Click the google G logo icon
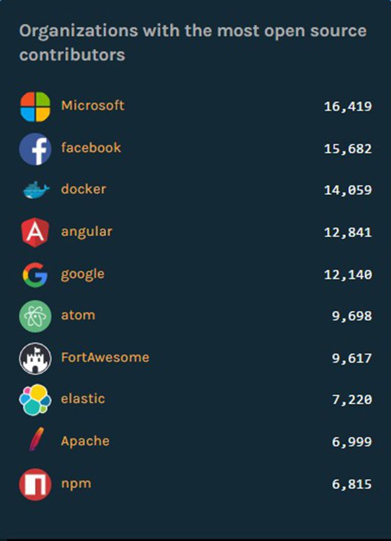 [x=35, y=275]
